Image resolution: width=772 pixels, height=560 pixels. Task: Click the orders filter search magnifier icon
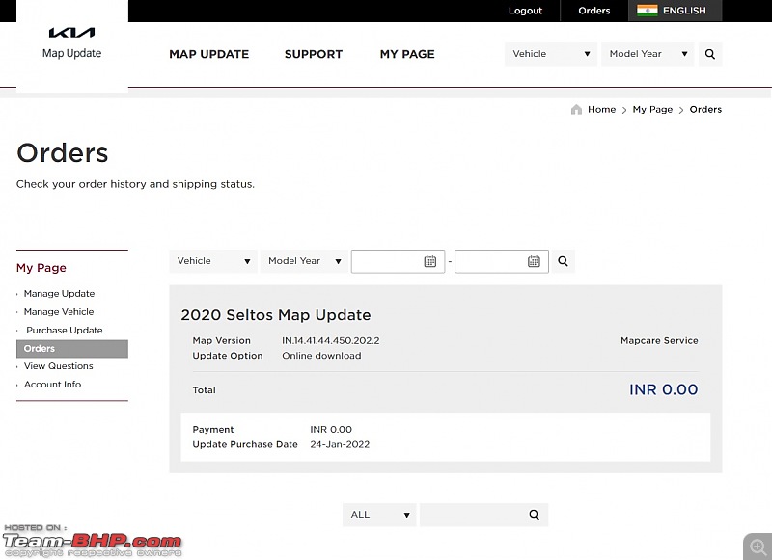coord(563,261)
